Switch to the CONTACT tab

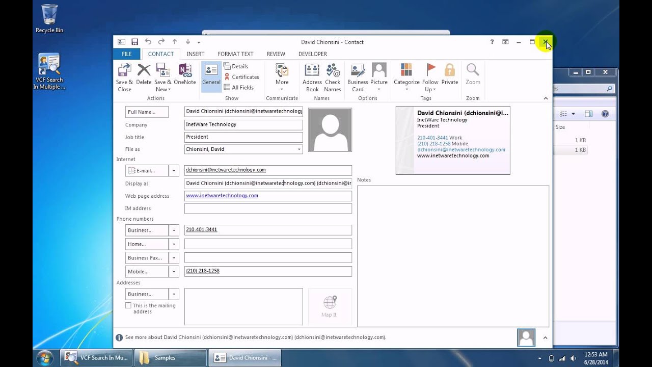tap(161, 54)
